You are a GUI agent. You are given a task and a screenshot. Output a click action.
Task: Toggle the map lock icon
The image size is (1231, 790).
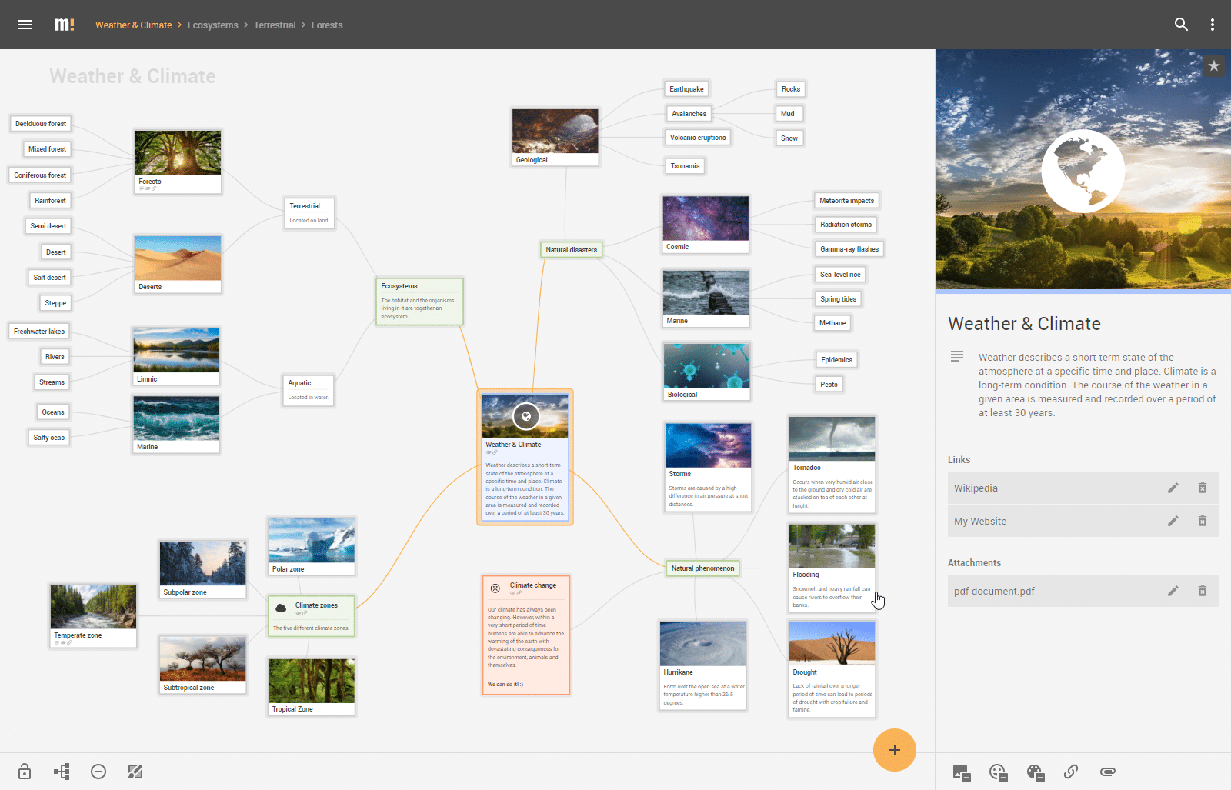pos(25,772)
